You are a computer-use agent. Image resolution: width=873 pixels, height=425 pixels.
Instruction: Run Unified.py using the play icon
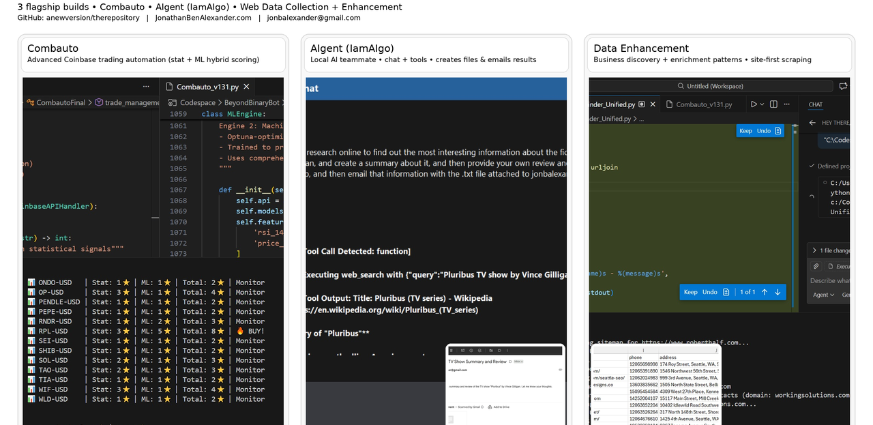point(754,104)
